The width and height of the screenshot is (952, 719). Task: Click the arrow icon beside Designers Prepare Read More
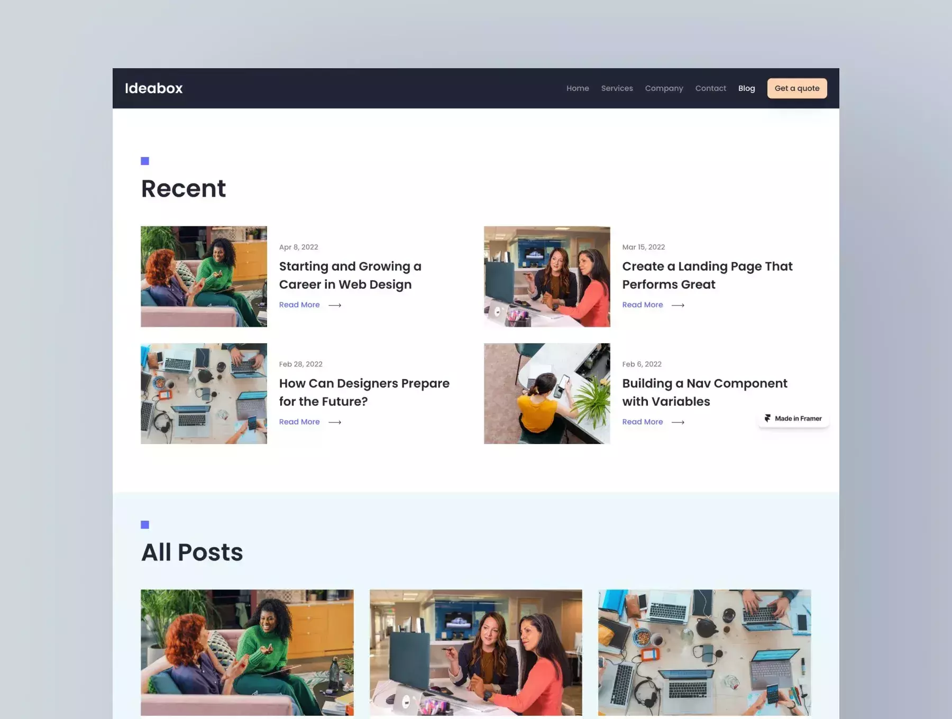point(335,422)
